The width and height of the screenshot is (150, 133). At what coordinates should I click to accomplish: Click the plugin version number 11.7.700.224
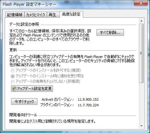88,105
